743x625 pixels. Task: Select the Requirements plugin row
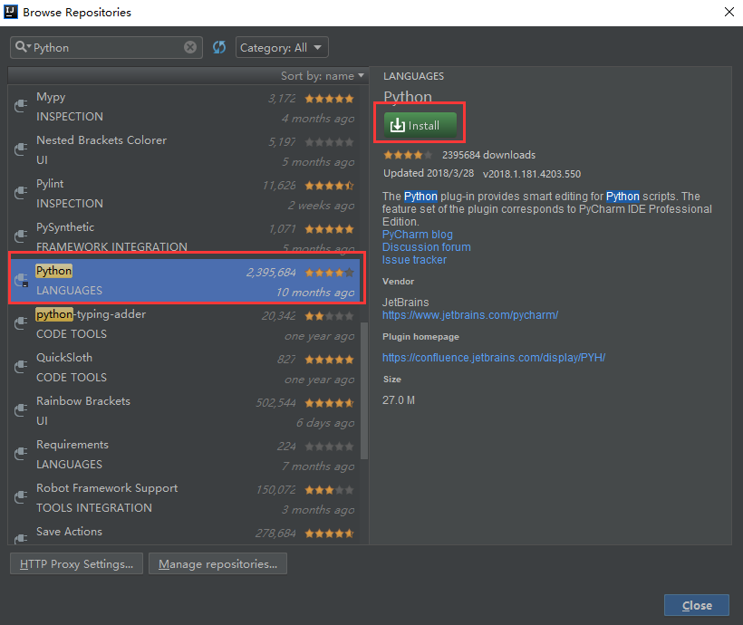click(x=184, y=454)
